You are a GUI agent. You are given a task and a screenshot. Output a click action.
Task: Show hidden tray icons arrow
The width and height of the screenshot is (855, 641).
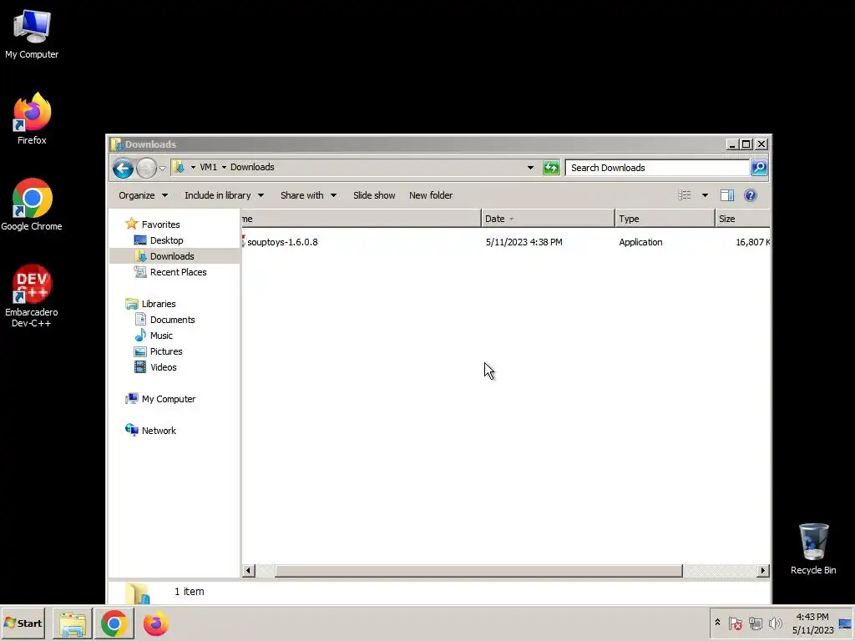coord(717,623)
